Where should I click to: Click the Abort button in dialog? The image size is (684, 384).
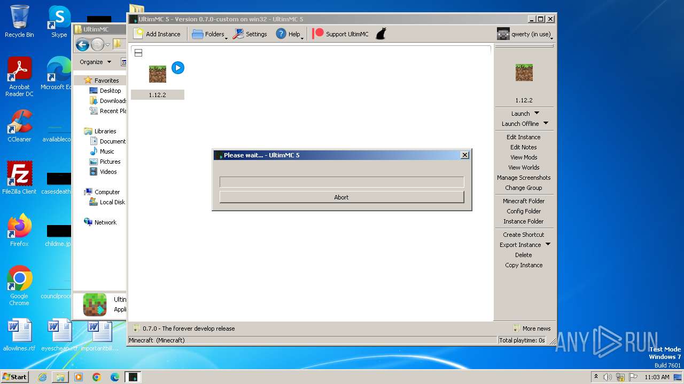[x=341, y=197]
